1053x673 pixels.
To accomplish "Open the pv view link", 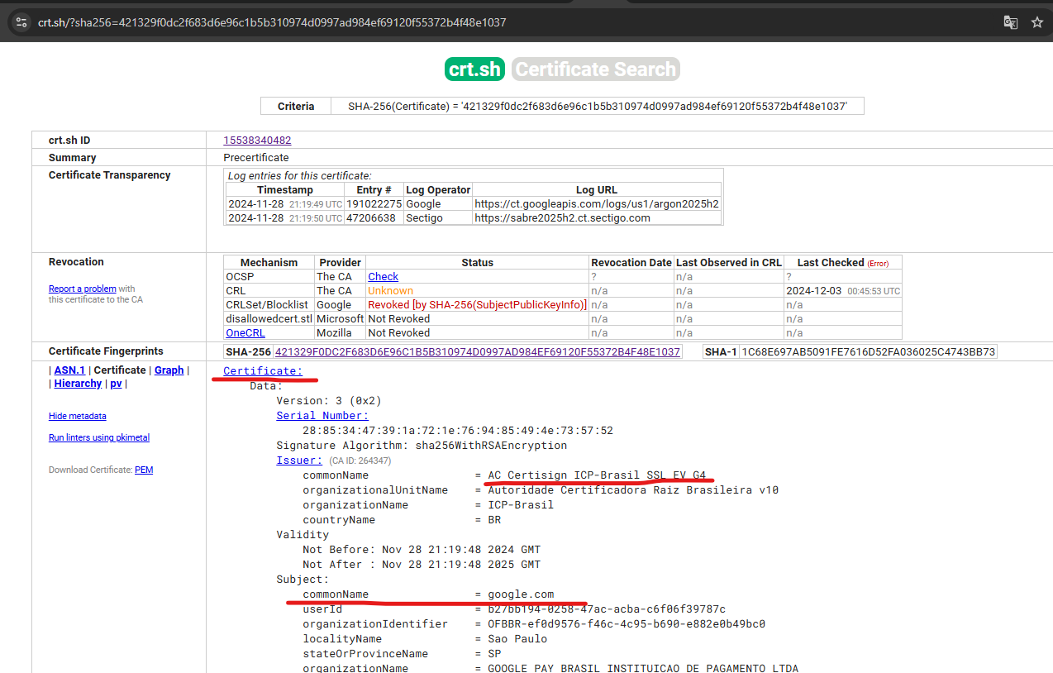I will [x=116, y=384].
